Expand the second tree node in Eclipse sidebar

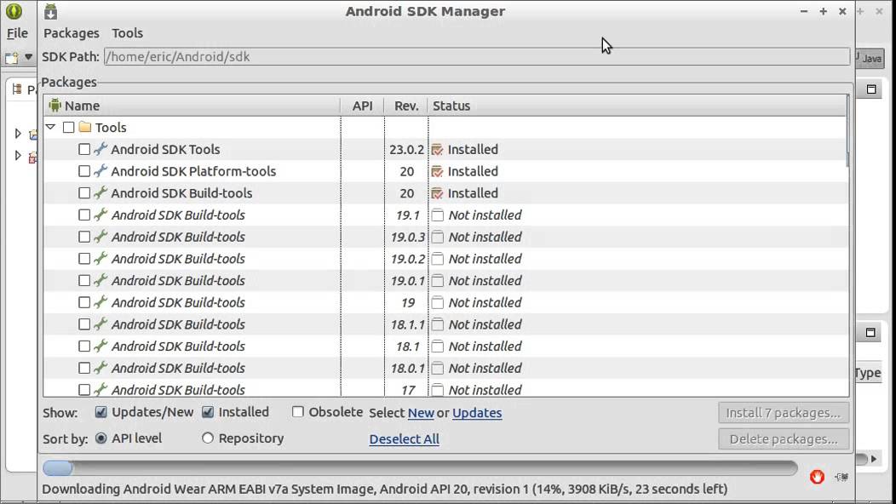18,156
